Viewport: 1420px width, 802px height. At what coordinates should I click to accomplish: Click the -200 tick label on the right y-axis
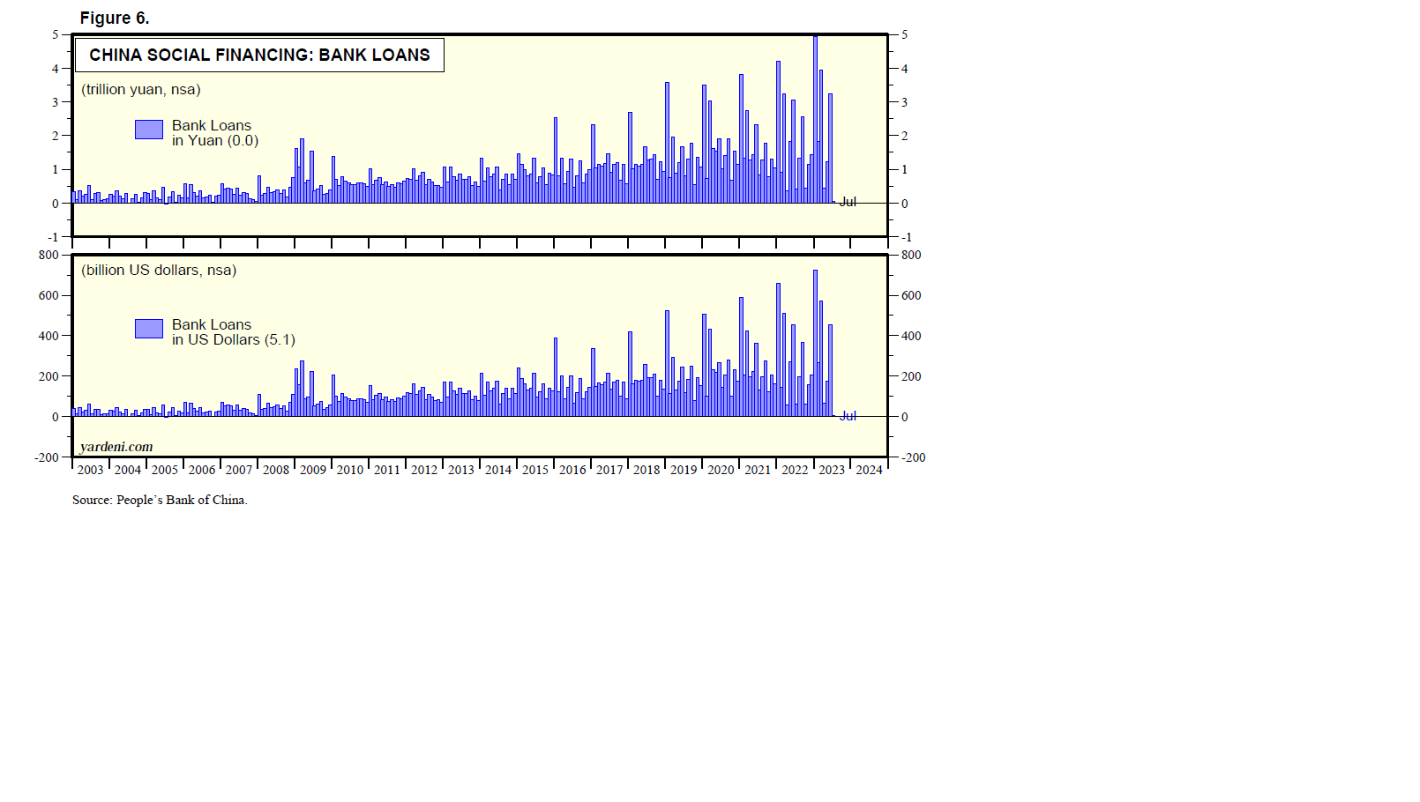[913, 457]
